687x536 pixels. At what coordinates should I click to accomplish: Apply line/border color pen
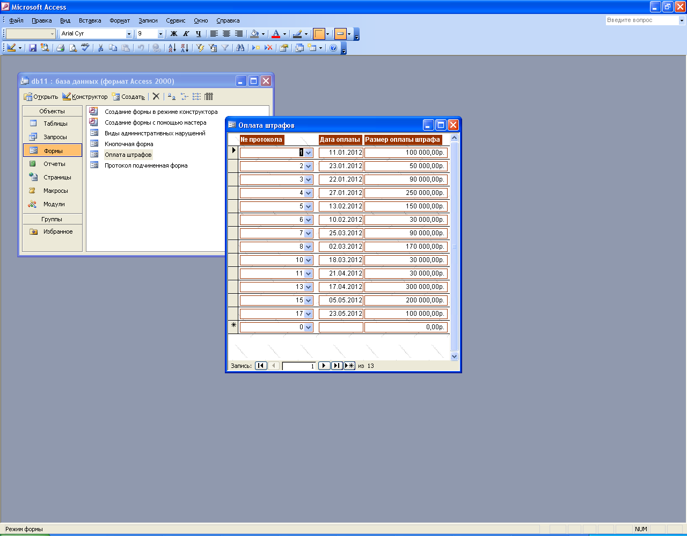(297, 34)
